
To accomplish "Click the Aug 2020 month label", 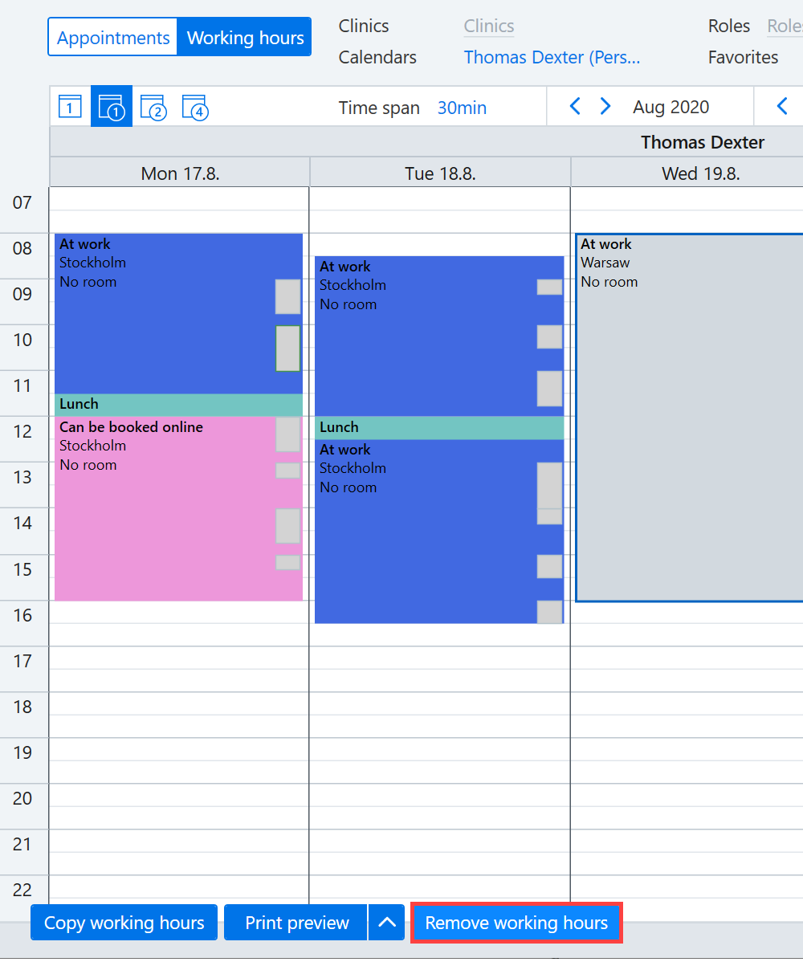I will coord(671,107).
